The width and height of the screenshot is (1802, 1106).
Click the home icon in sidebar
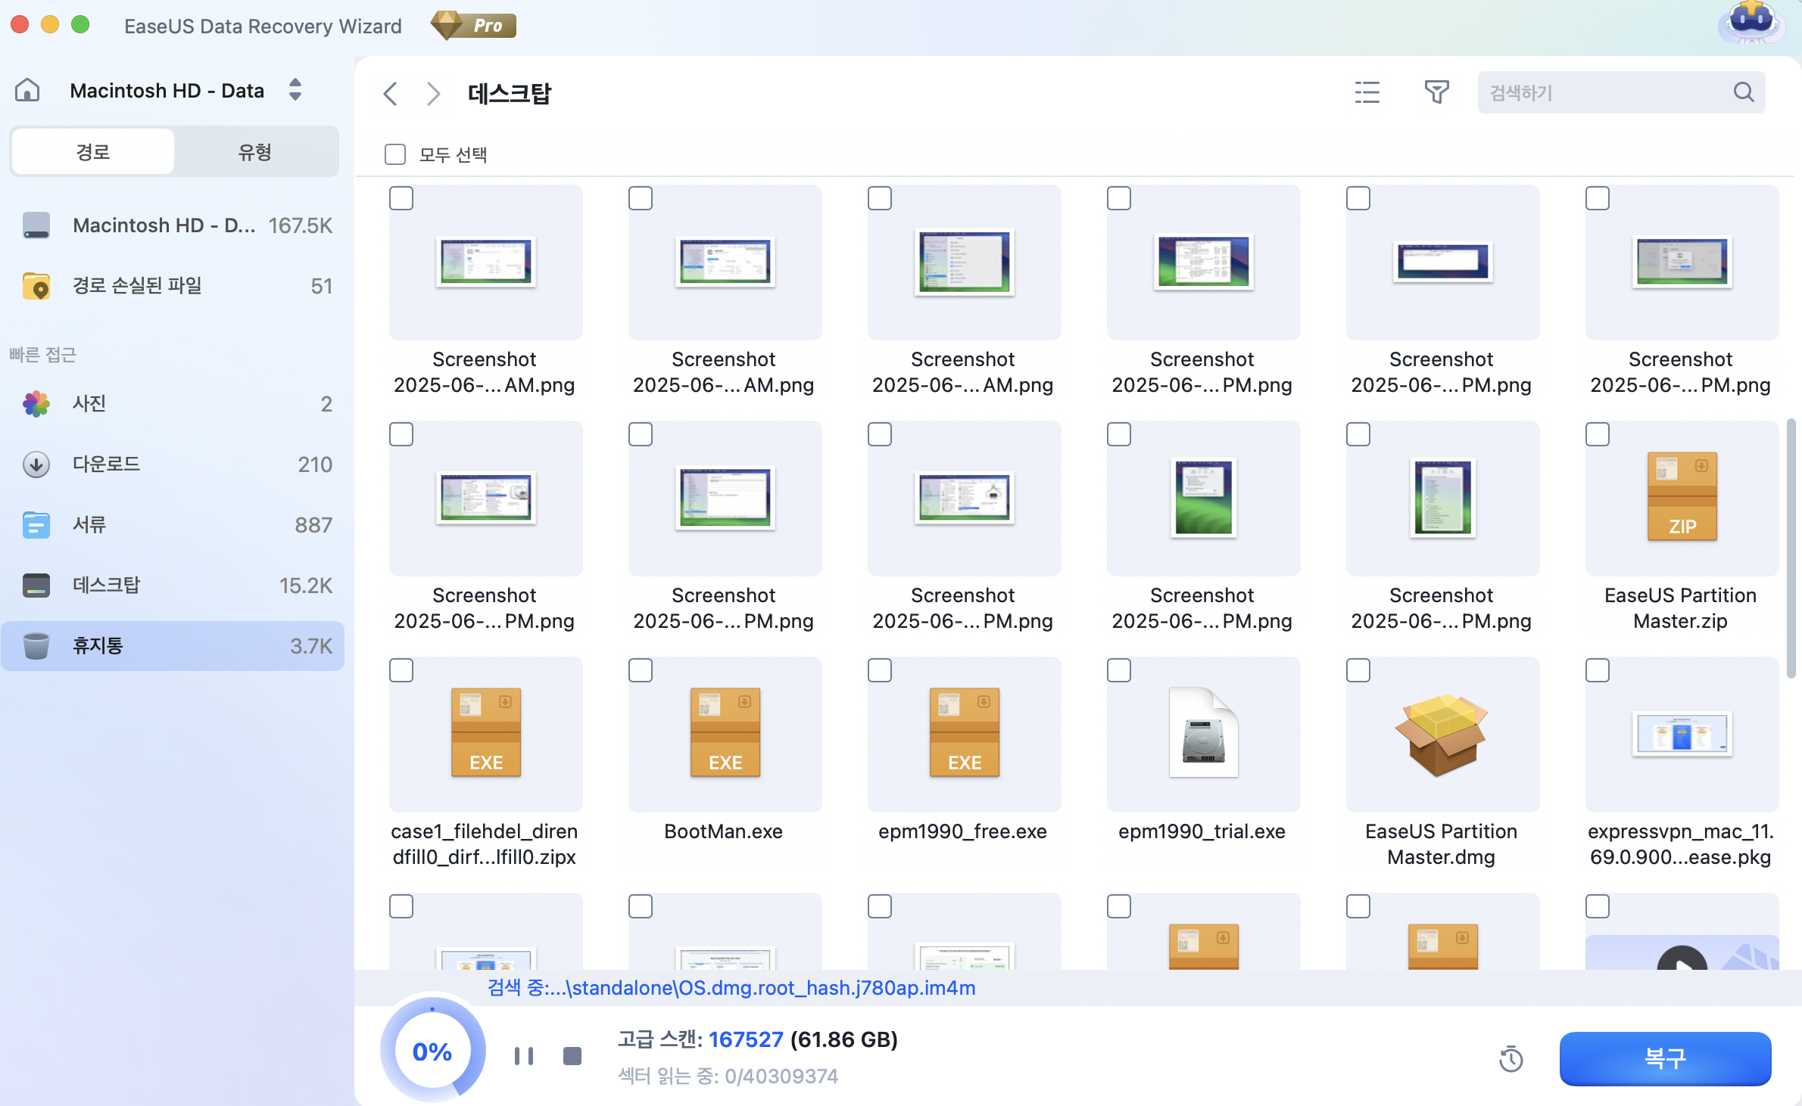(27, 91)
